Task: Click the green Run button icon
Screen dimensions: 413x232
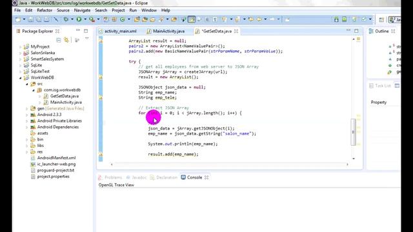Action: click(79, 19)
